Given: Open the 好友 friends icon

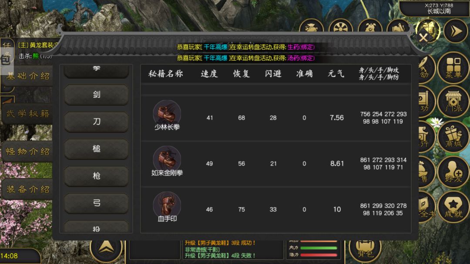Looking at the screenshot, I should (453, 172).
